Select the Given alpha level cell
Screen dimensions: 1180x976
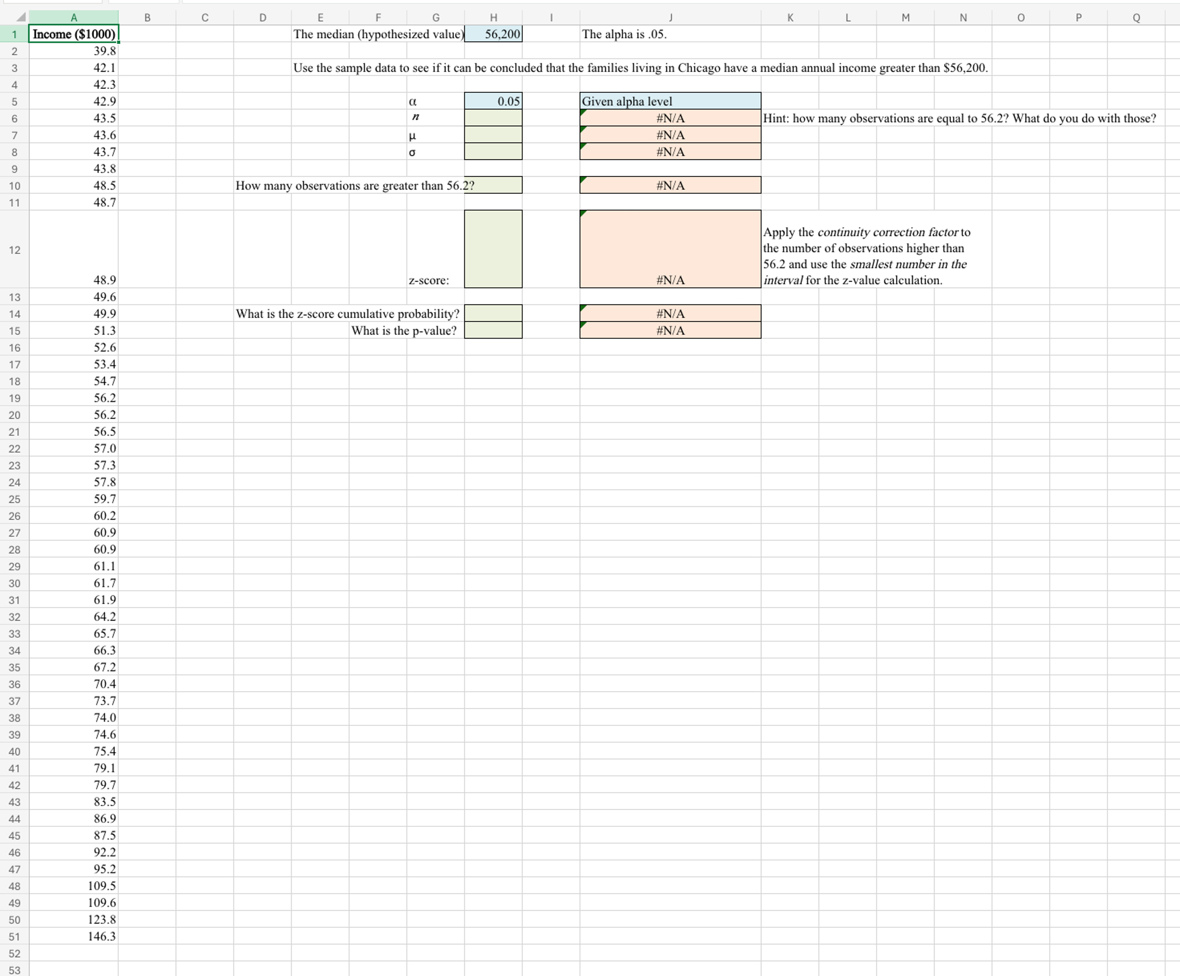670,101
